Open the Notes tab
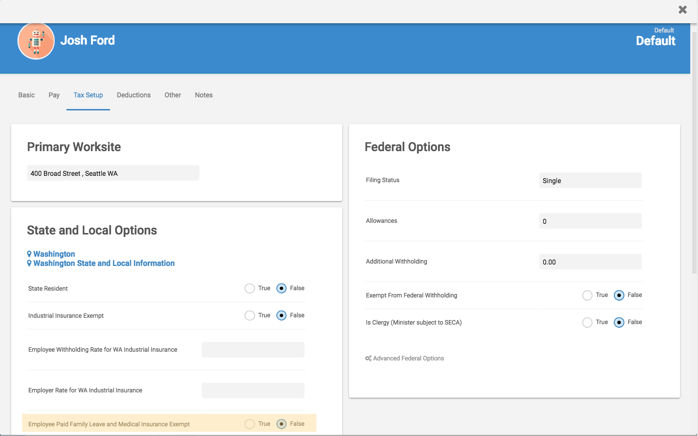698x436 pixels. pyautogui.click(x=204, y=95)
